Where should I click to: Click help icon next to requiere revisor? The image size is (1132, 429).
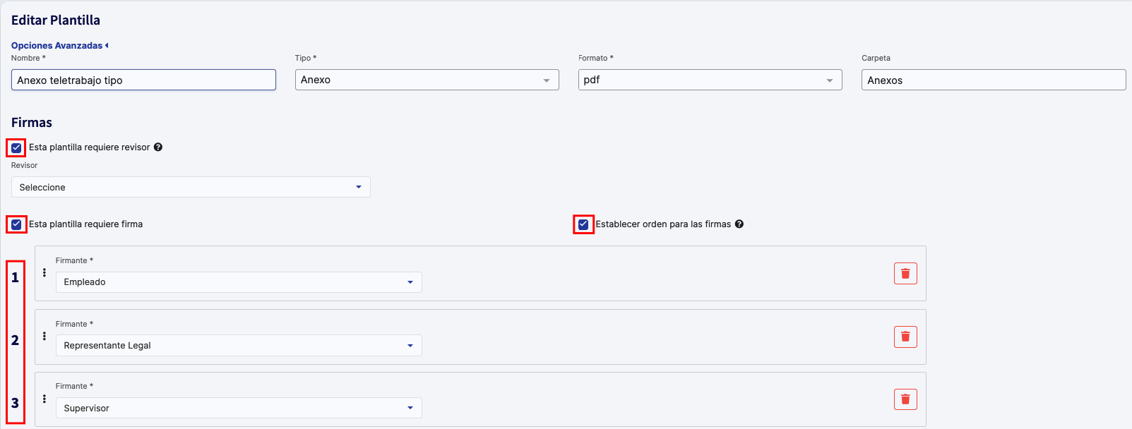pos(158,147)
